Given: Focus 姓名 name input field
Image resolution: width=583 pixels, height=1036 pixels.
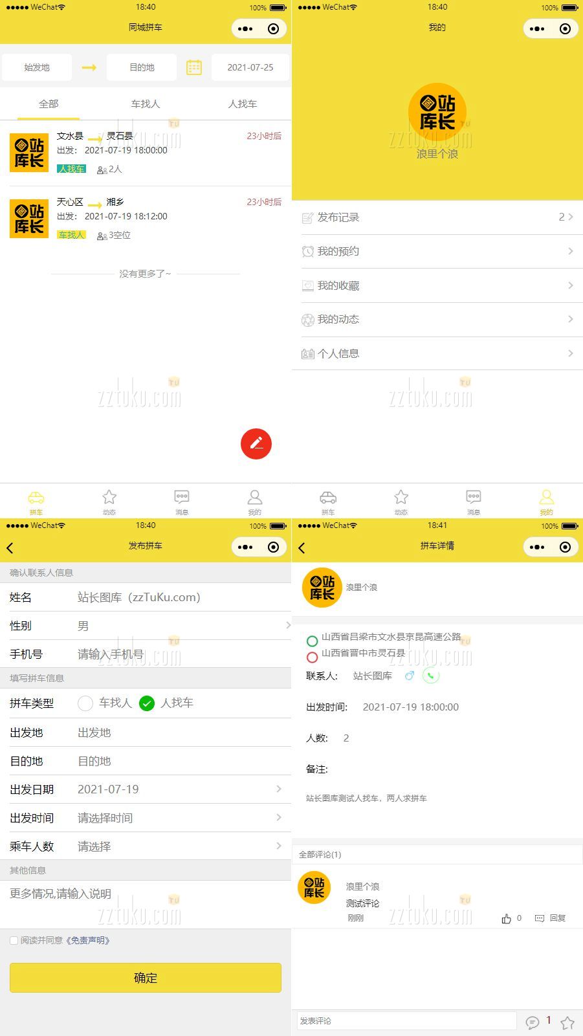Looking at the screenshot, I should pos(181,597).
